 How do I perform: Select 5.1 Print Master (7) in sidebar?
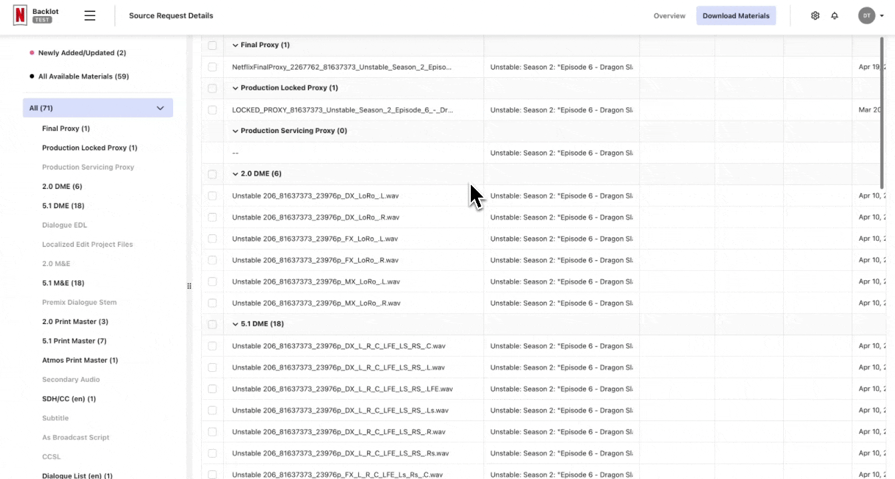(75, 341)
